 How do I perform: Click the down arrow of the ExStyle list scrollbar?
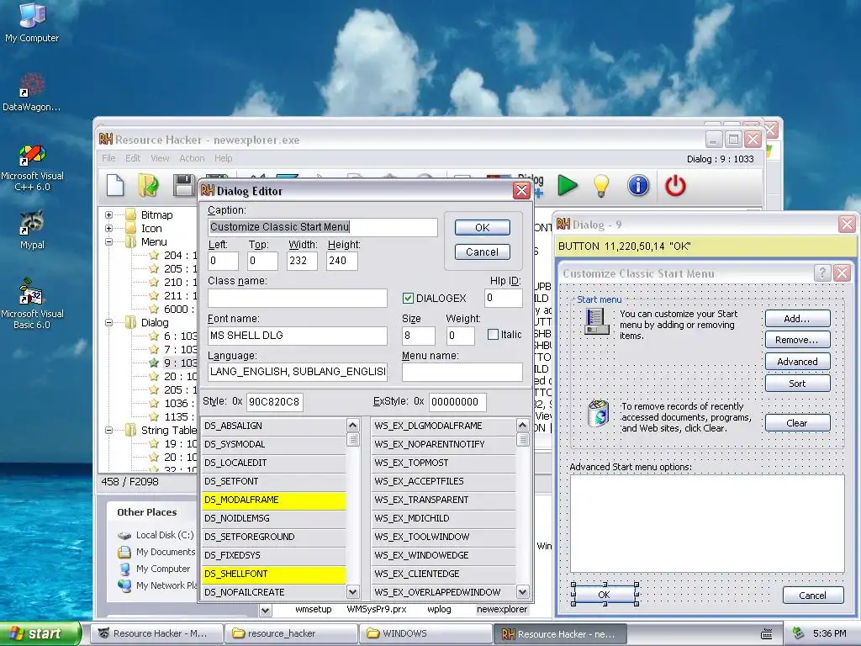pos(522,591)
